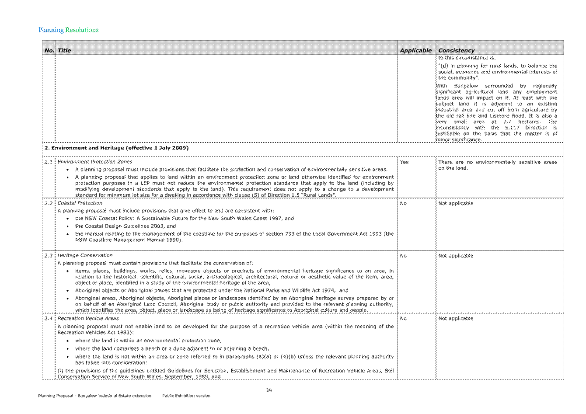This screenshot has height=414, width=586.
Task: Click the 'Coastal Protection' title
Action: [80, 203]
